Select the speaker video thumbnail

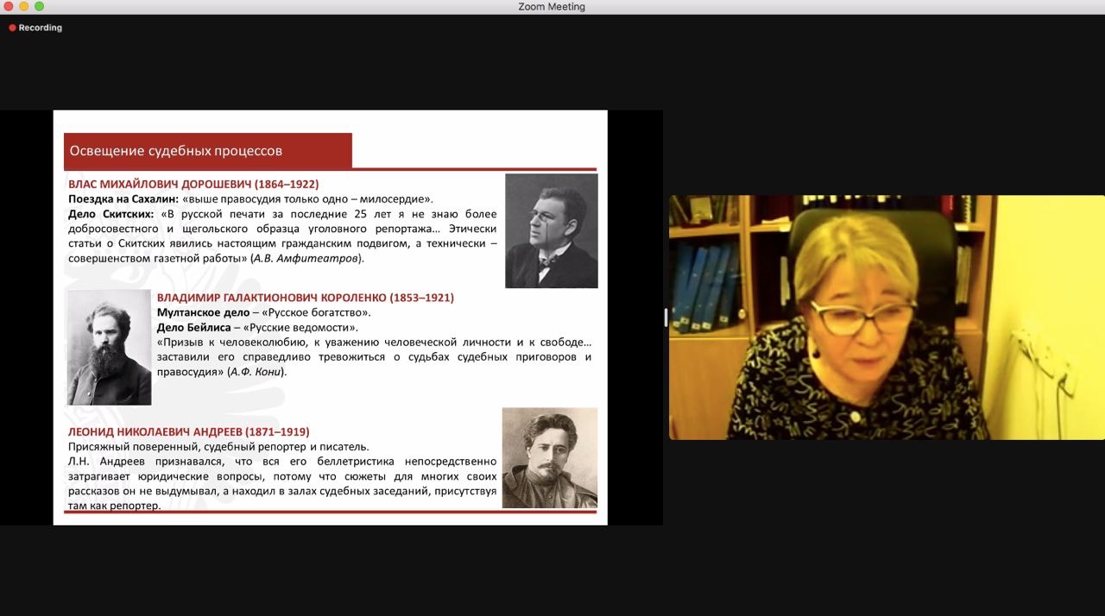887,317
